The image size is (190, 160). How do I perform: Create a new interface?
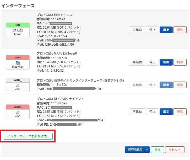tap(28, 136)
